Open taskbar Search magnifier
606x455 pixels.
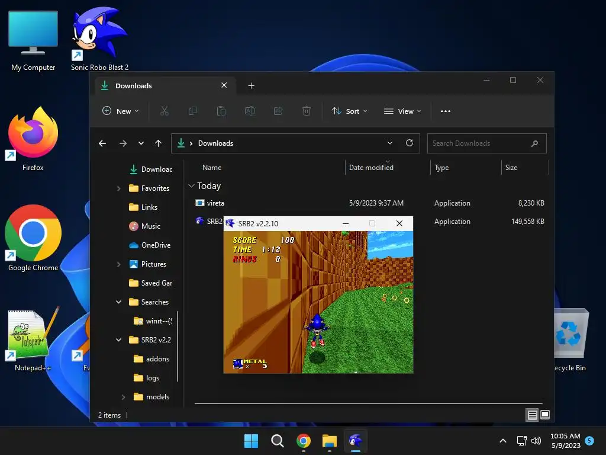click(x=278, y=441)
